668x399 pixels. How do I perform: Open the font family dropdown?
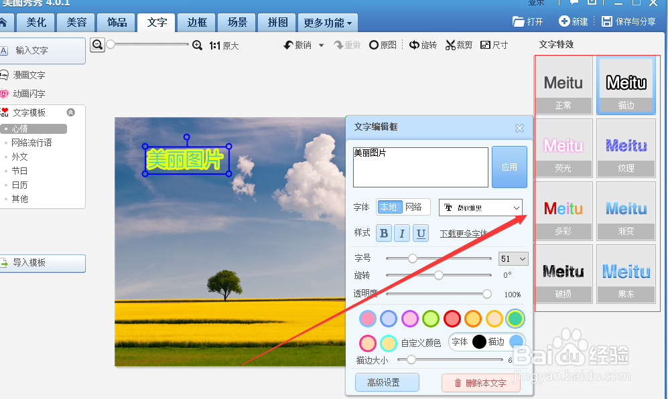[x=480, y=208]
